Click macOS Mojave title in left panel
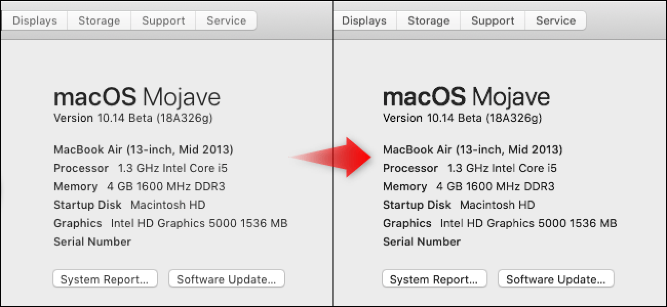 (x=137, y=97)
